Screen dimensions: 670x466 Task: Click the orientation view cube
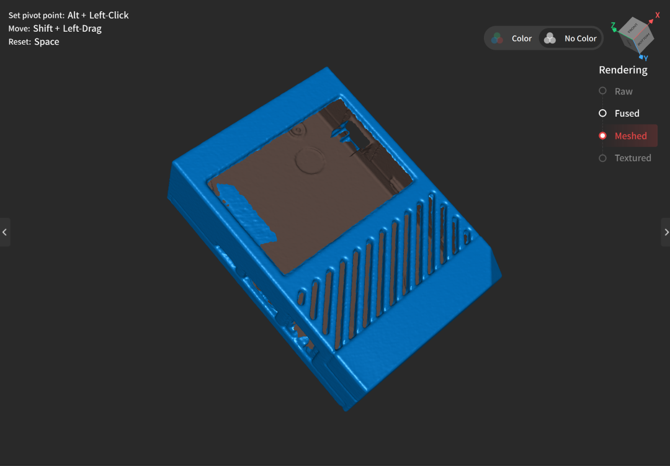click(636, 34)
